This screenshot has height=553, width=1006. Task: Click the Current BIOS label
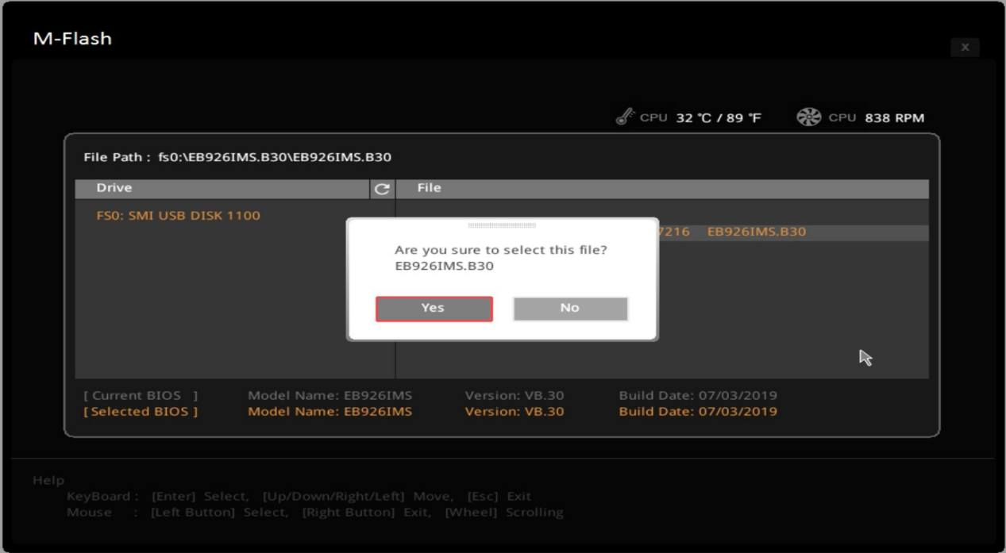point(140,396)
